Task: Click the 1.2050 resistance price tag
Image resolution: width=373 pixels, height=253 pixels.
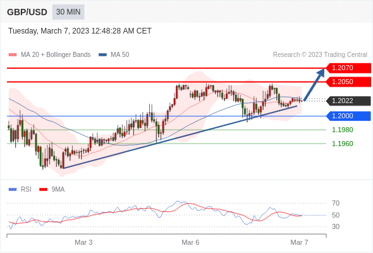Action: point(348,82)
